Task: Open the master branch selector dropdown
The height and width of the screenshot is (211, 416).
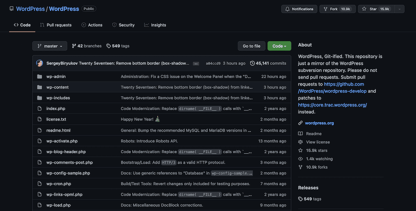Action: (x=50, y=46)
